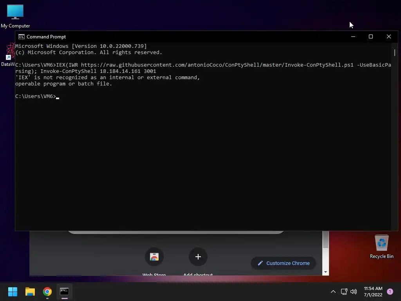Maximize the Command Prompt window
Image resolution: width=401 pixels, height=301 pixels.
pos(371,36)
